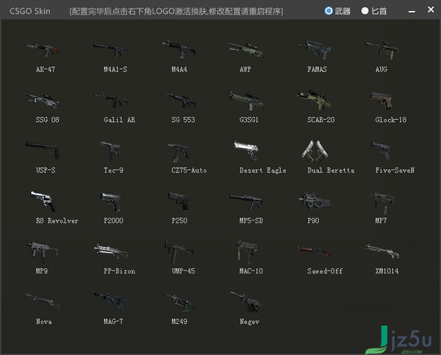Screen dimensions: 441x355
Task: Select the AK-47 weapon icon
Action: (43, 49)
